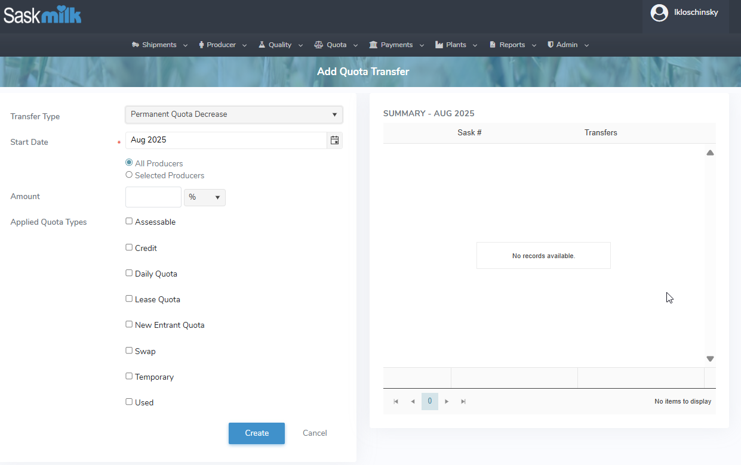
Task: Click the Create button
Action: (x=256, y=433)
